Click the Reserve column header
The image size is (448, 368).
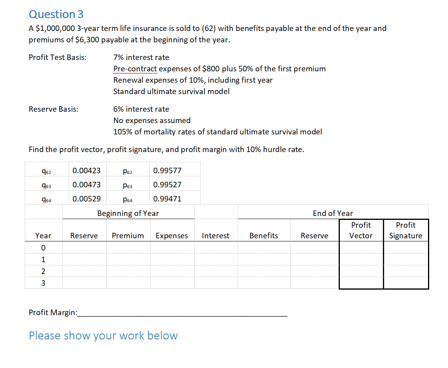(x=84, y=236)
